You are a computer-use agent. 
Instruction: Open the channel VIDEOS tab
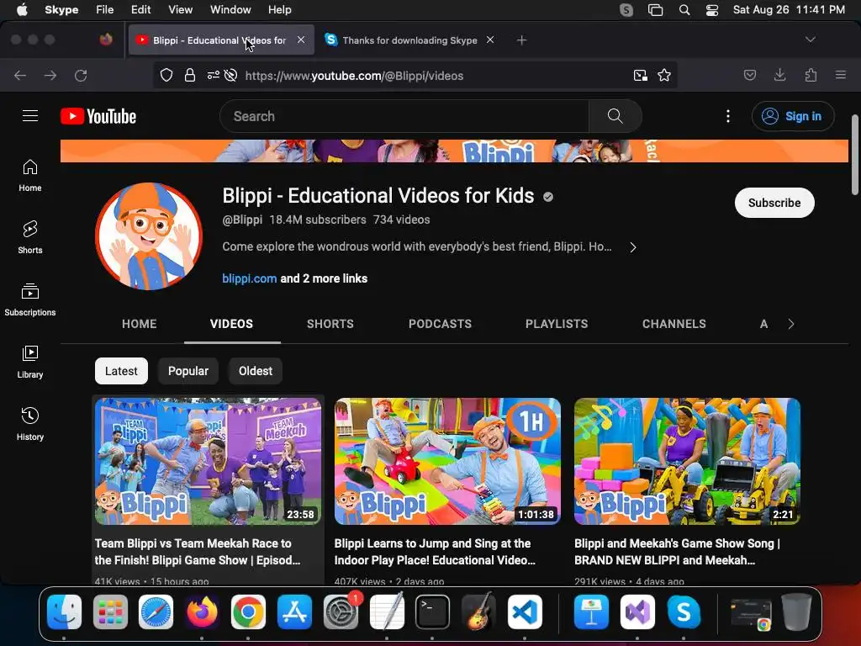pos(232,324)
